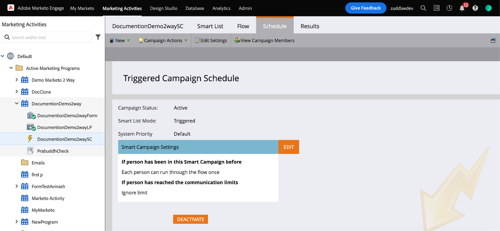
Task: Open the Analytics section
Action: coord(221,8)
